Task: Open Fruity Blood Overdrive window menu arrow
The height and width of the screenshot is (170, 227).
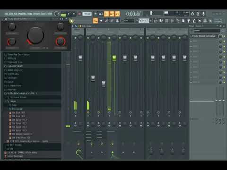Action: tap(2, 19)
